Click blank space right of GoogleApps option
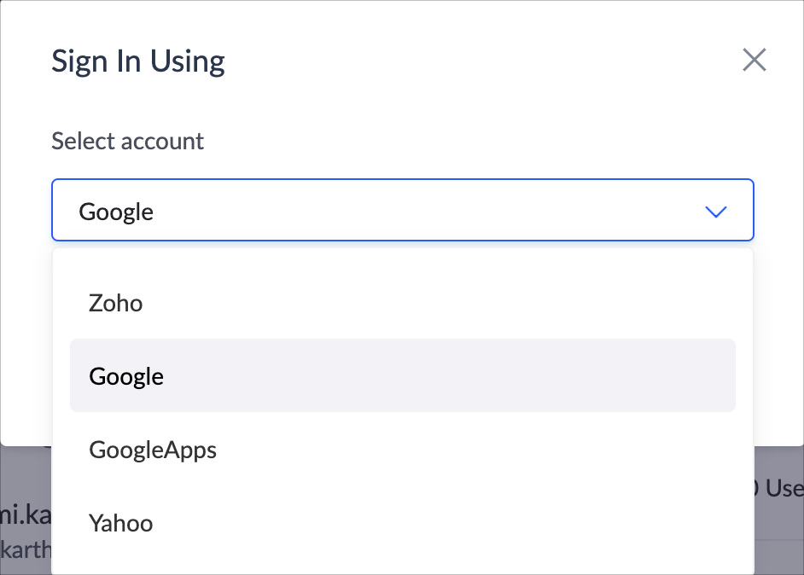 [x=512, y=450]
